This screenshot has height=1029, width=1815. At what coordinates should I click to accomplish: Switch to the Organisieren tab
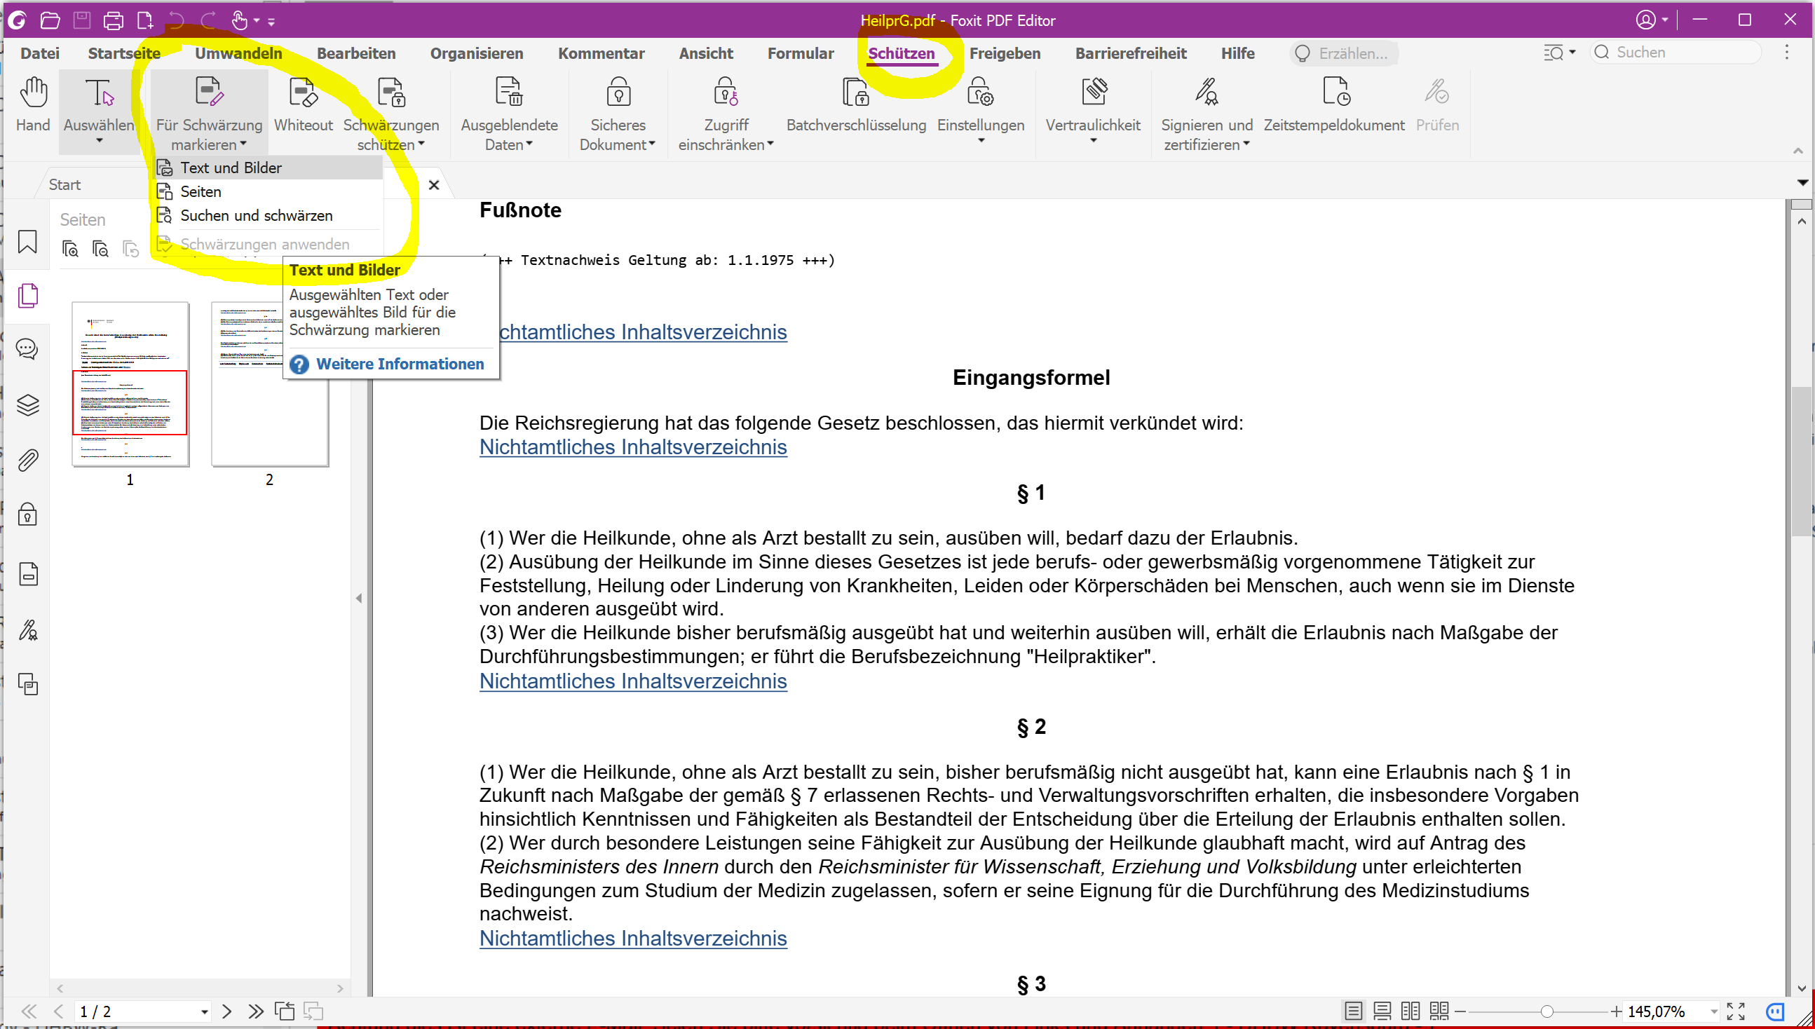477,53
